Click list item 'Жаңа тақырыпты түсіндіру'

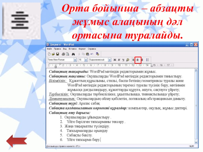pyautogui.click(x=87, y=126)
